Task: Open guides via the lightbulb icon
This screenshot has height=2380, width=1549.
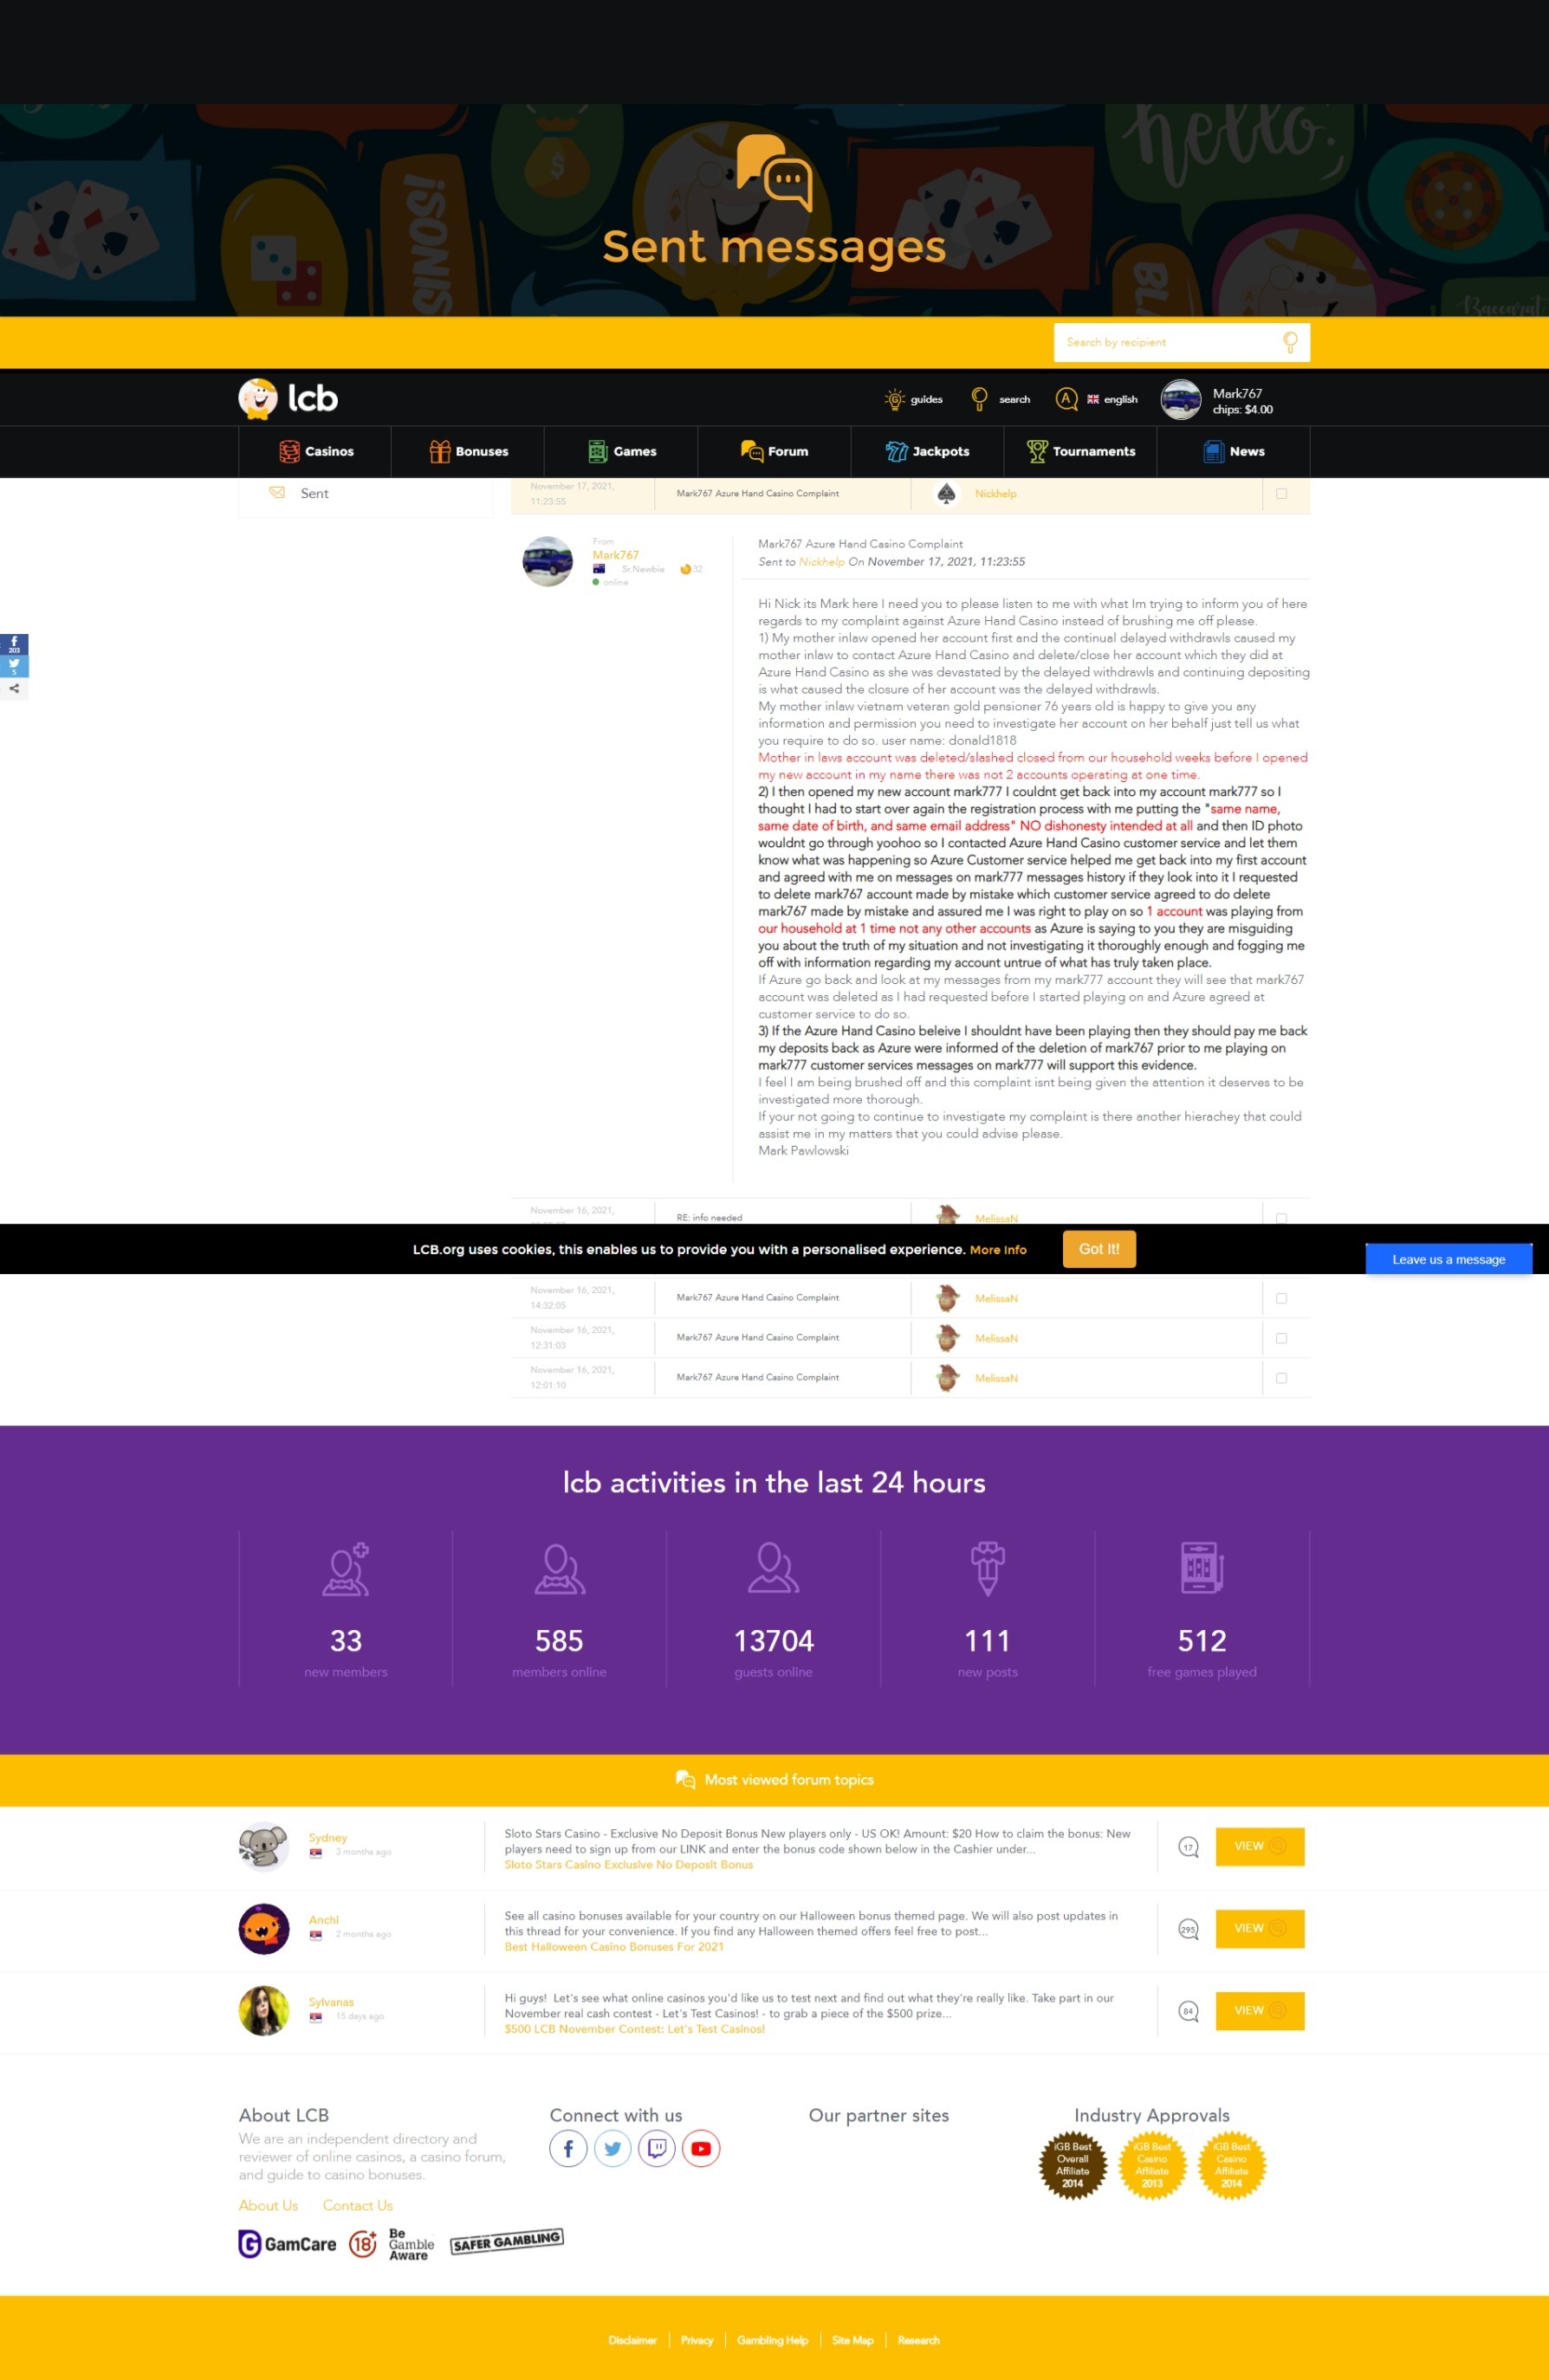Action: (x=894, y=399)
